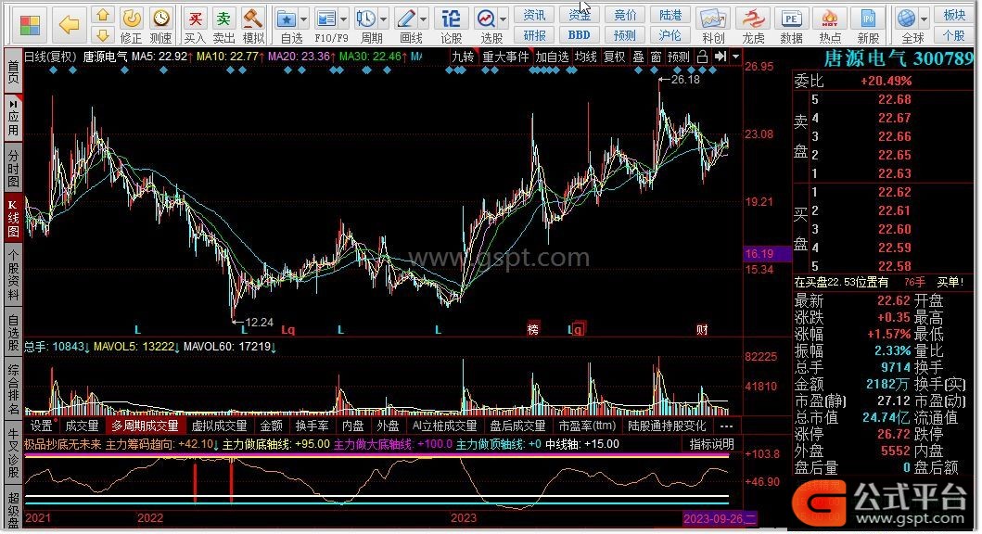
Task: Expand the 全球 dropdown arrow
Action: coord(924,19)
